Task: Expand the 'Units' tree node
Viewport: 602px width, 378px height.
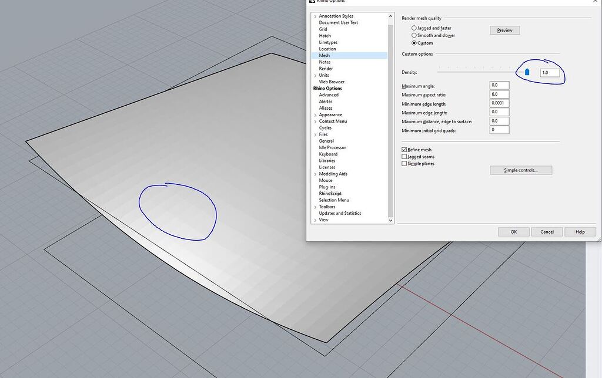Action: tap(316, 75)
